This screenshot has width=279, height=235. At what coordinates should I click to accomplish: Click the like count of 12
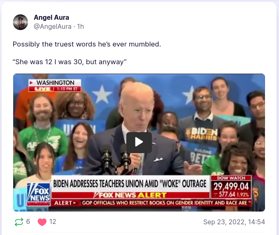pos(53,222)
